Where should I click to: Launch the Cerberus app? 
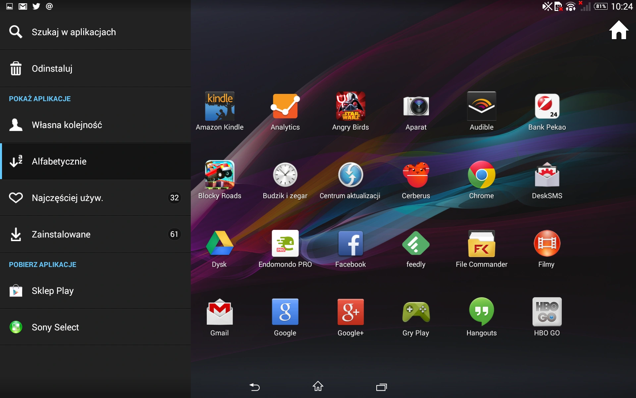(416, 180)
